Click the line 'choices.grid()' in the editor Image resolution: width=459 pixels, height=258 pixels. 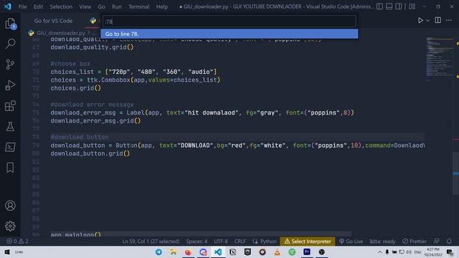click(75, 88)
